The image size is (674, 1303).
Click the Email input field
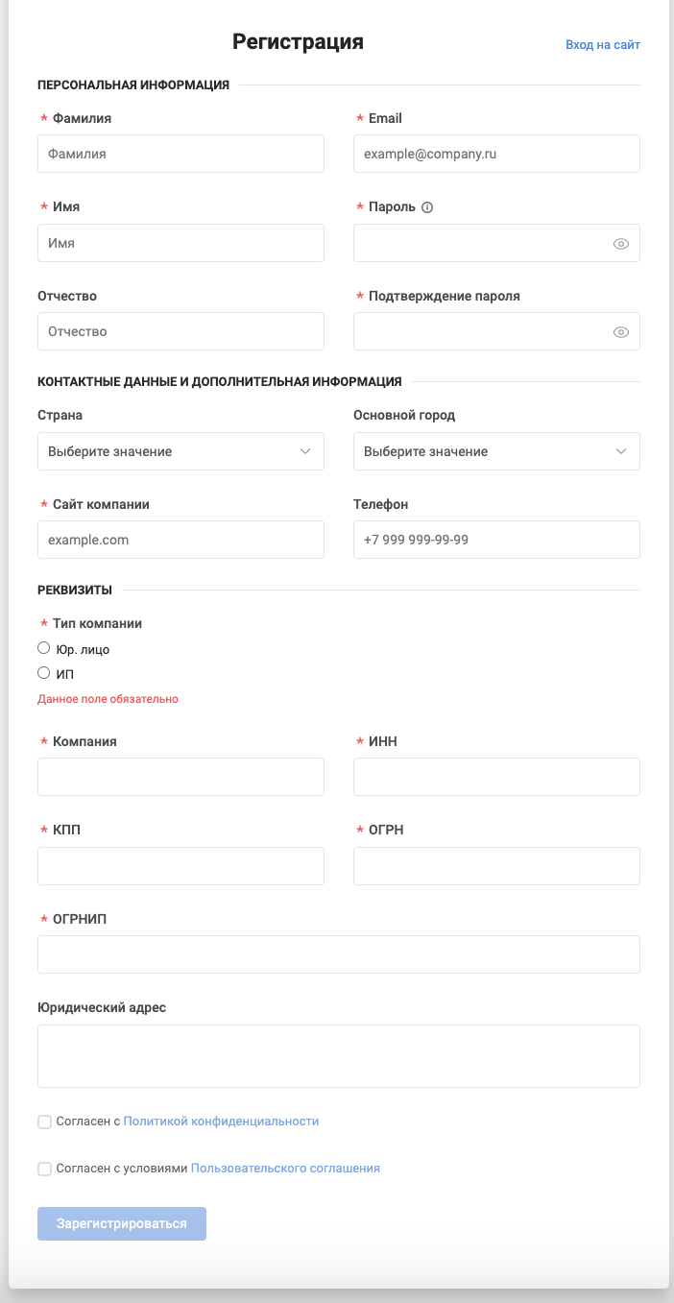[x=496, y=154]
